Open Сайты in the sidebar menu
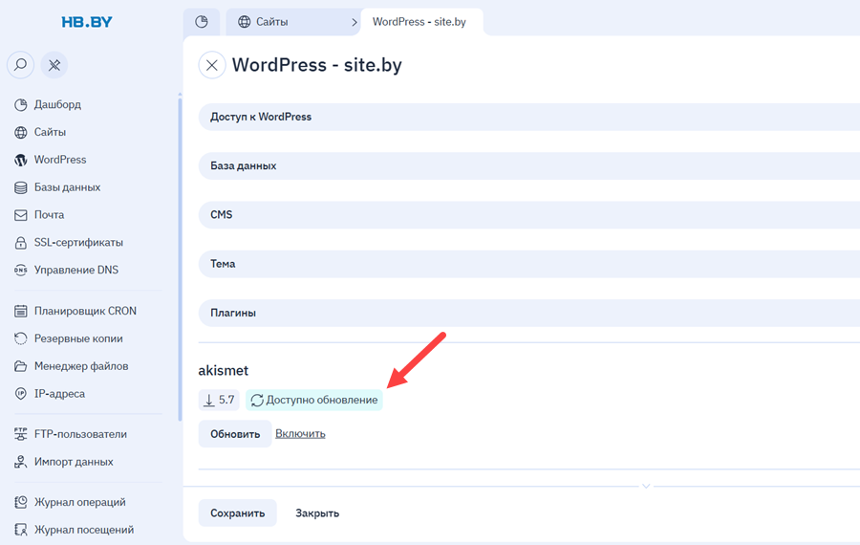This screenshot has width=860, height=545. 50,132
